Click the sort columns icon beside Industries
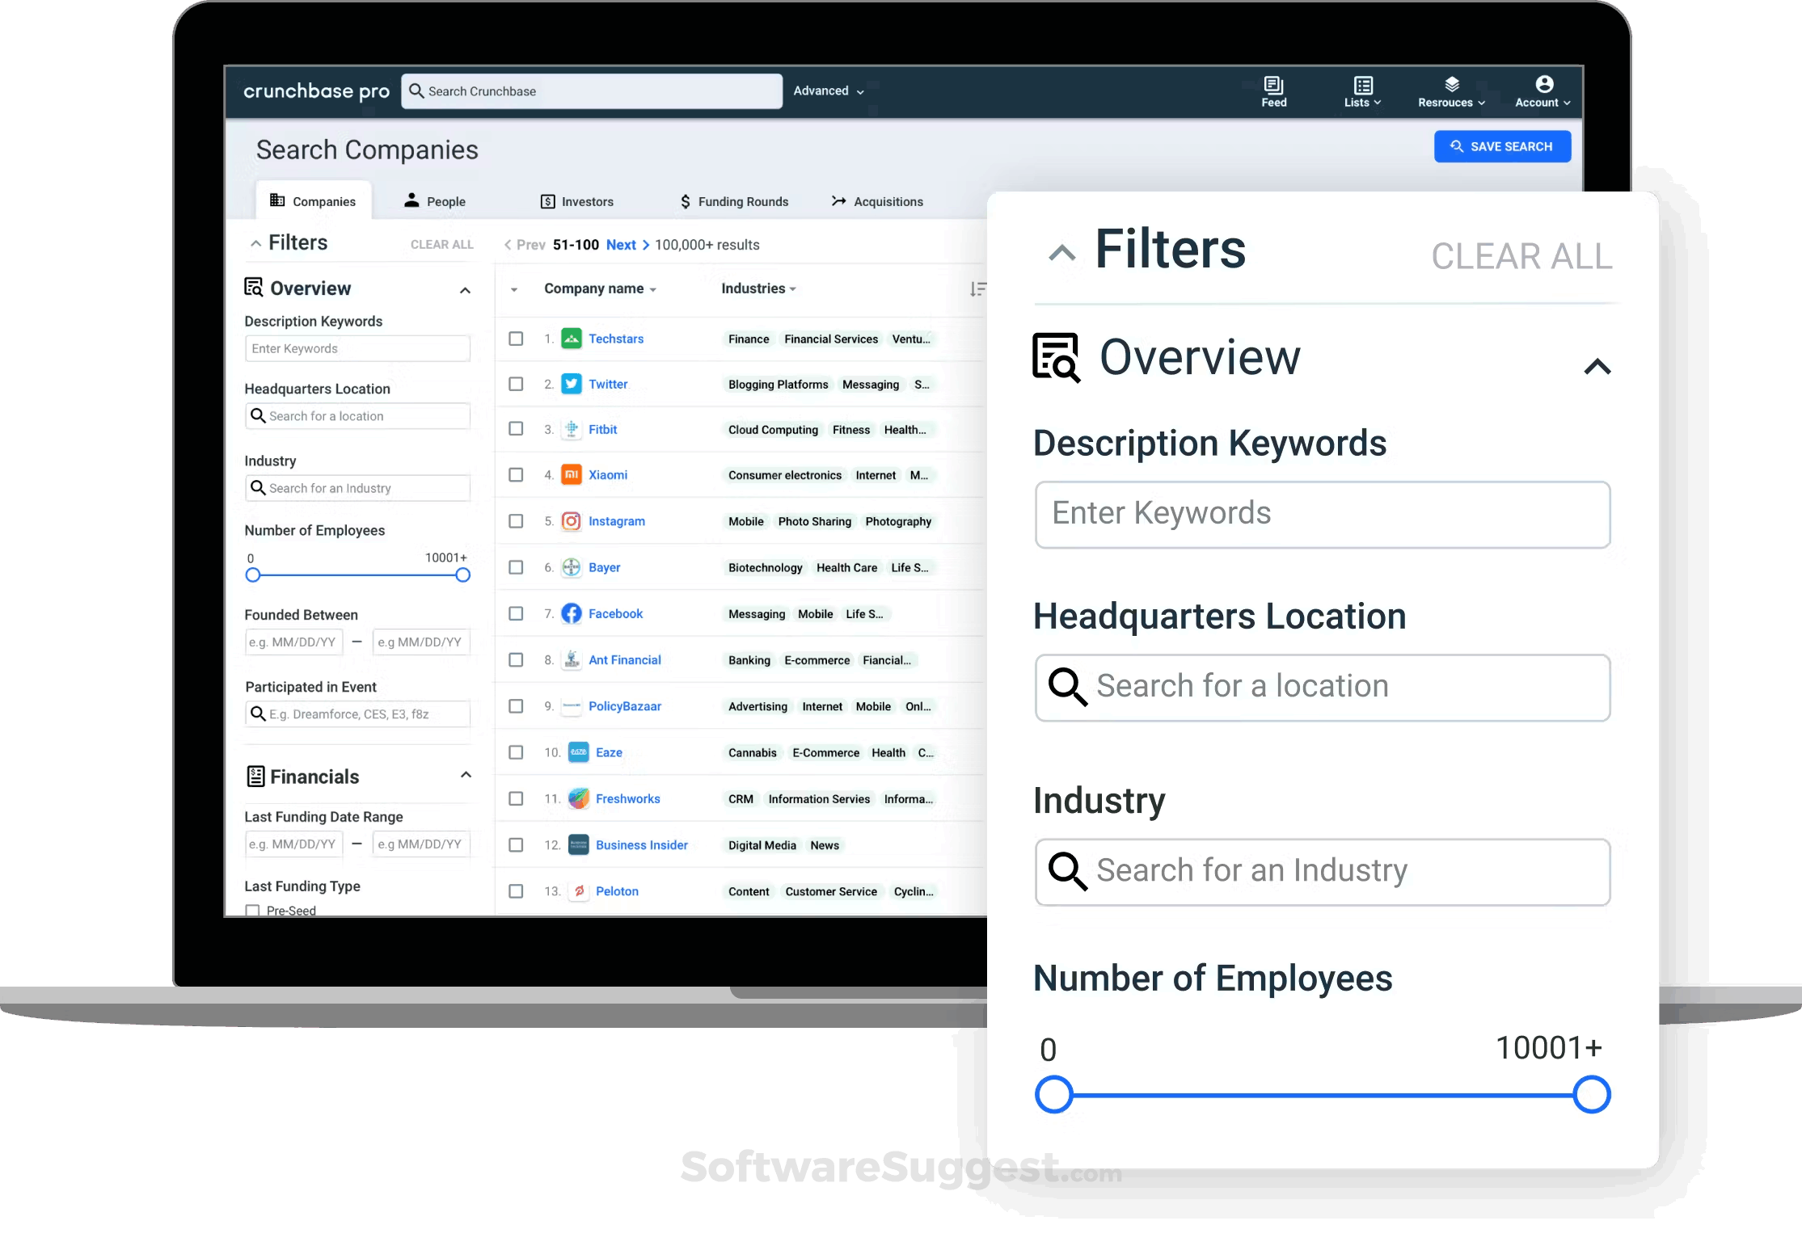The width and height of the screenshot is (1802, 1246). point(977,289)
